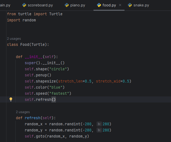Click the Python icon on scoreboard.py tab

(24, 5)
